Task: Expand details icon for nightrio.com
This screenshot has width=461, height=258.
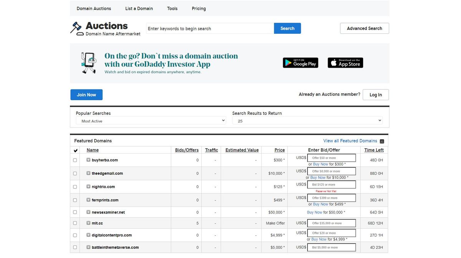Action: [88, 187]
